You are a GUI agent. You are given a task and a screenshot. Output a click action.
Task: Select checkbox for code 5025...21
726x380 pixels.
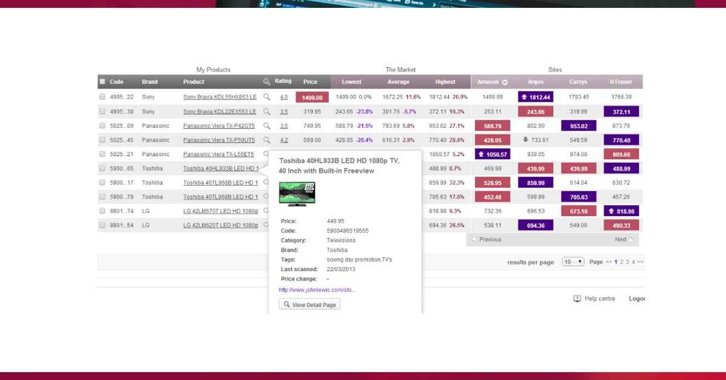[102, 154]
